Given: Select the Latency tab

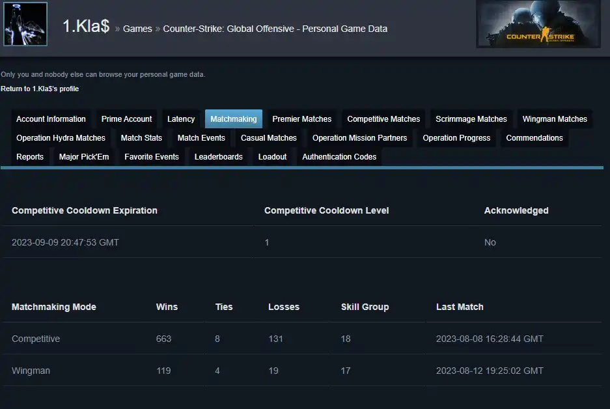Looking at the screenshot, I should [x=181, y=119].
